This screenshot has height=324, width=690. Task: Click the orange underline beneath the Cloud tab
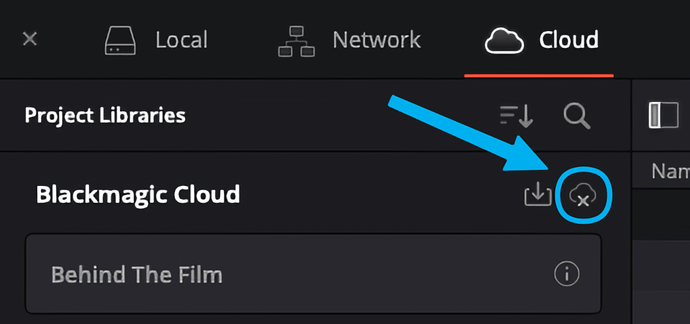point(539,76)
